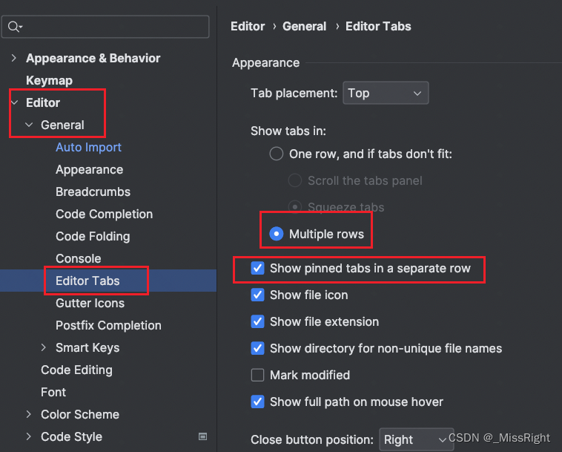Click the General breadcrumb link
Image resolution: width=562 pixels, height=452 pixels.
pos(304,26)
